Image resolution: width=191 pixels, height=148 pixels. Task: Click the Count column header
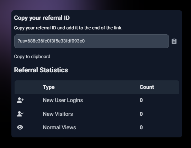147,87
